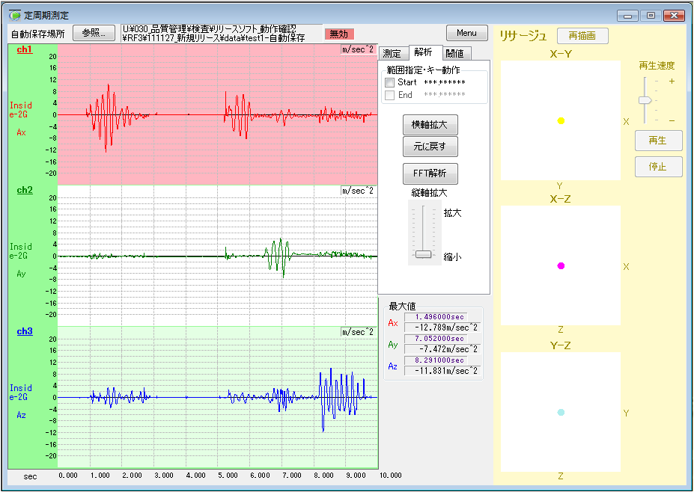
Task: Maximize the 定周期測定 window
Action: (651, 16)
